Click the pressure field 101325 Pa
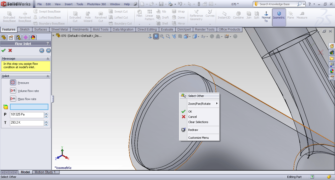Image resolution: width=335 pixels, height=180 pixels. point(27,115)
